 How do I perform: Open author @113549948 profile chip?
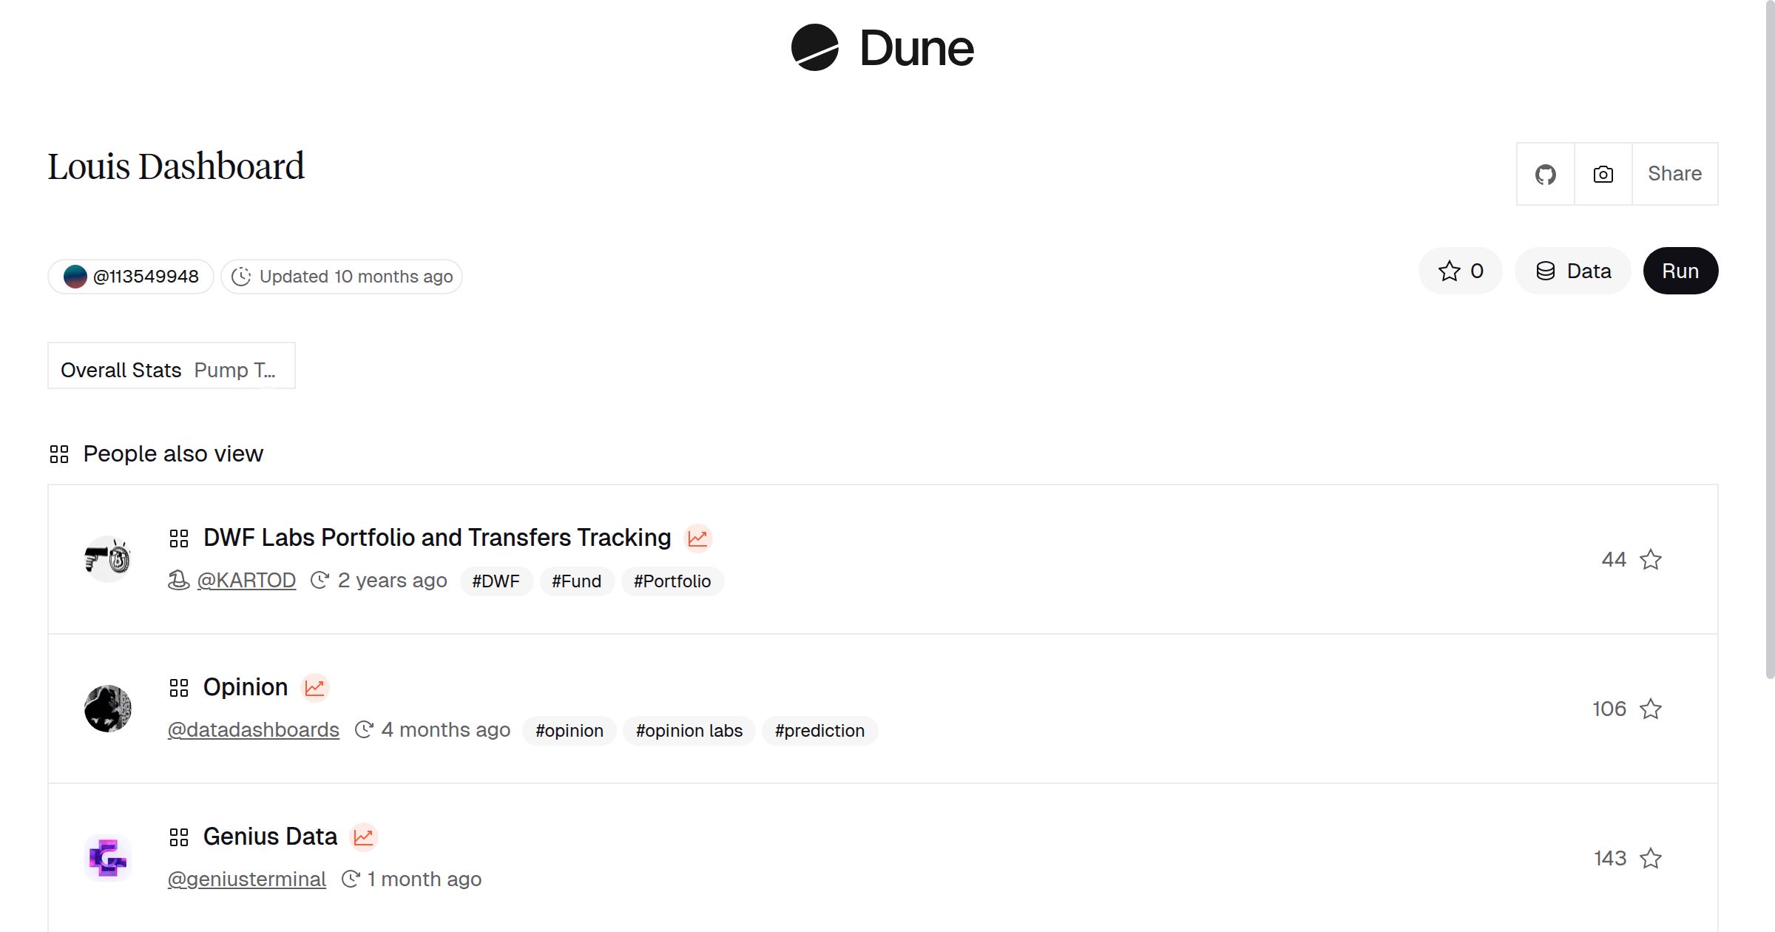pyautogui.click(x=132, y=277)
